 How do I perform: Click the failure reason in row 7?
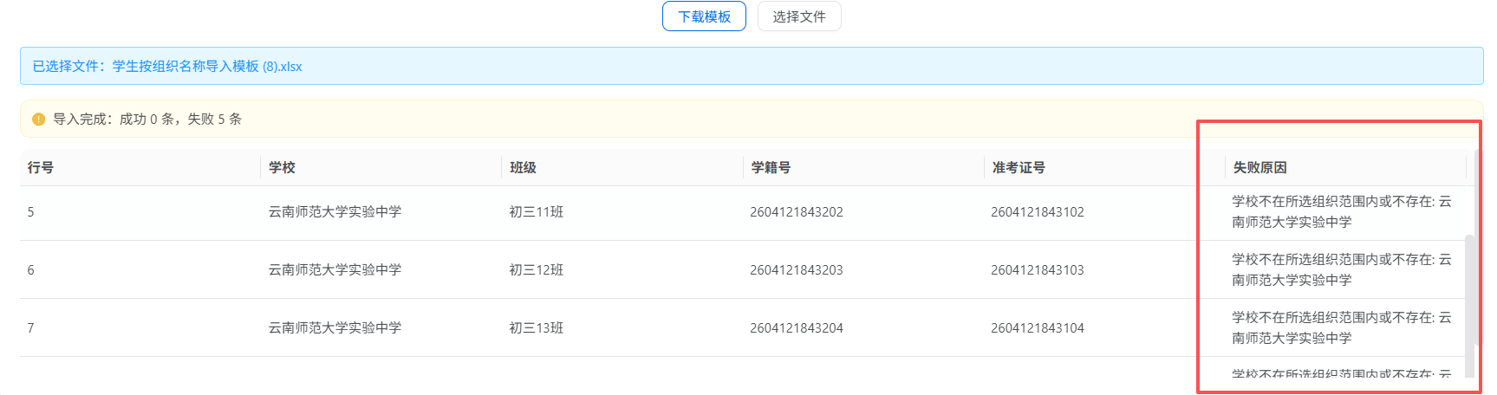pos(1342,328)
